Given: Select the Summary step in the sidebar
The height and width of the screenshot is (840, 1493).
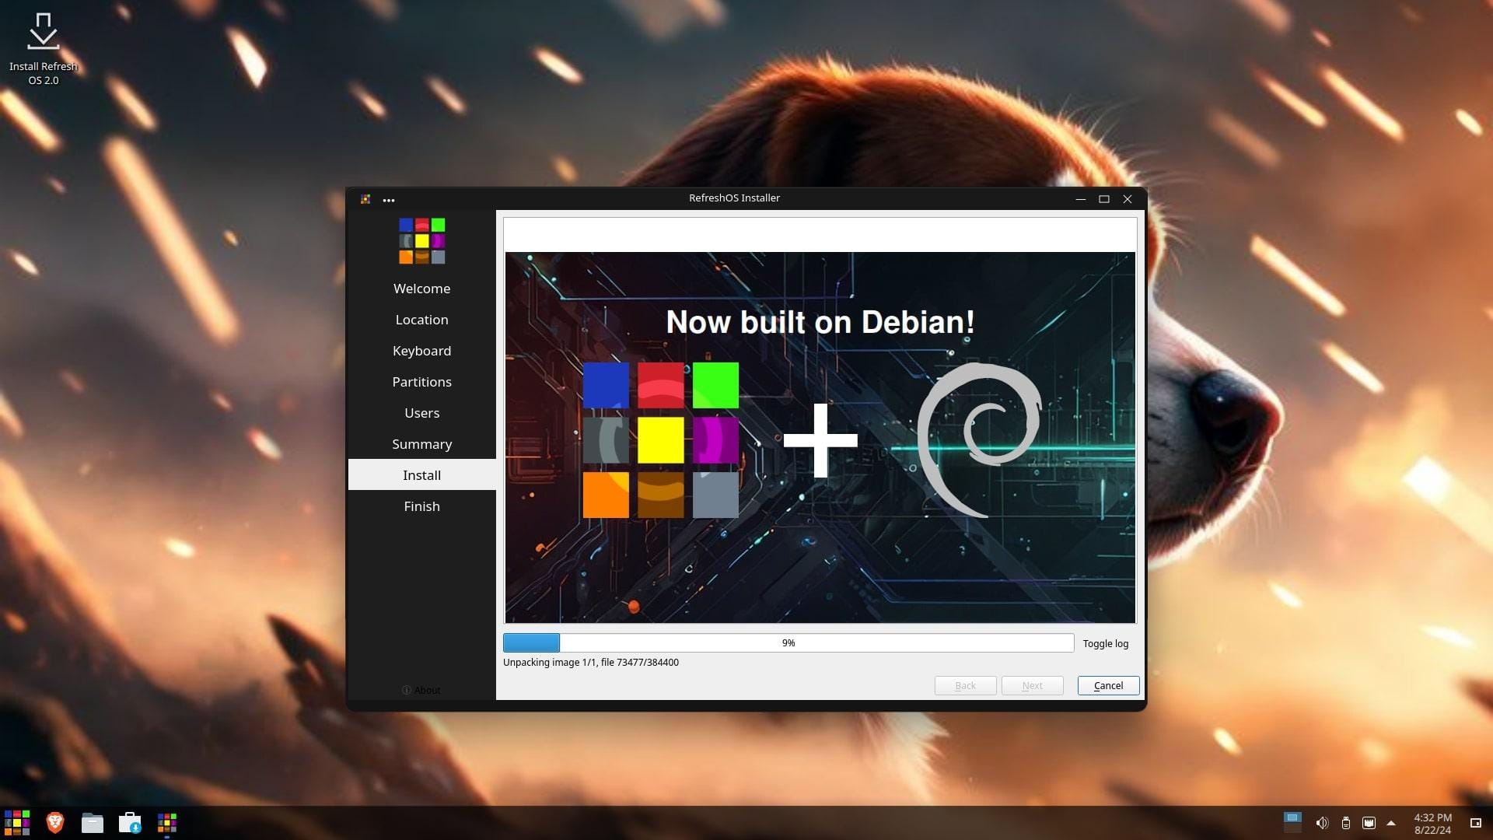Looking at the screenshot, I should click(421, 443).
